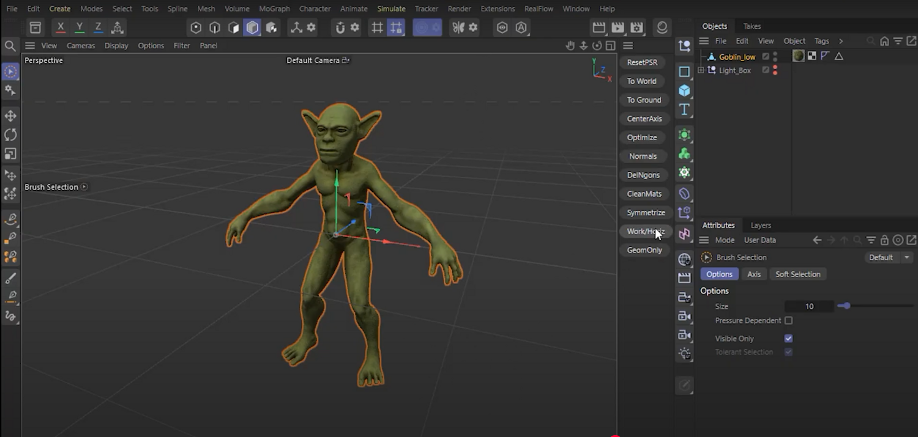This screenshot has height=437, width=918.
Task: Expand the Brush Selection viewport arrow
Action: pyautogui.click(x=84, y=187)
